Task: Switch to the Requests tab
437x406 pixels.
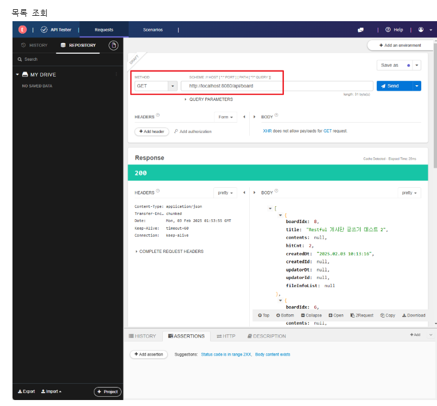Action: click(104, 30)
